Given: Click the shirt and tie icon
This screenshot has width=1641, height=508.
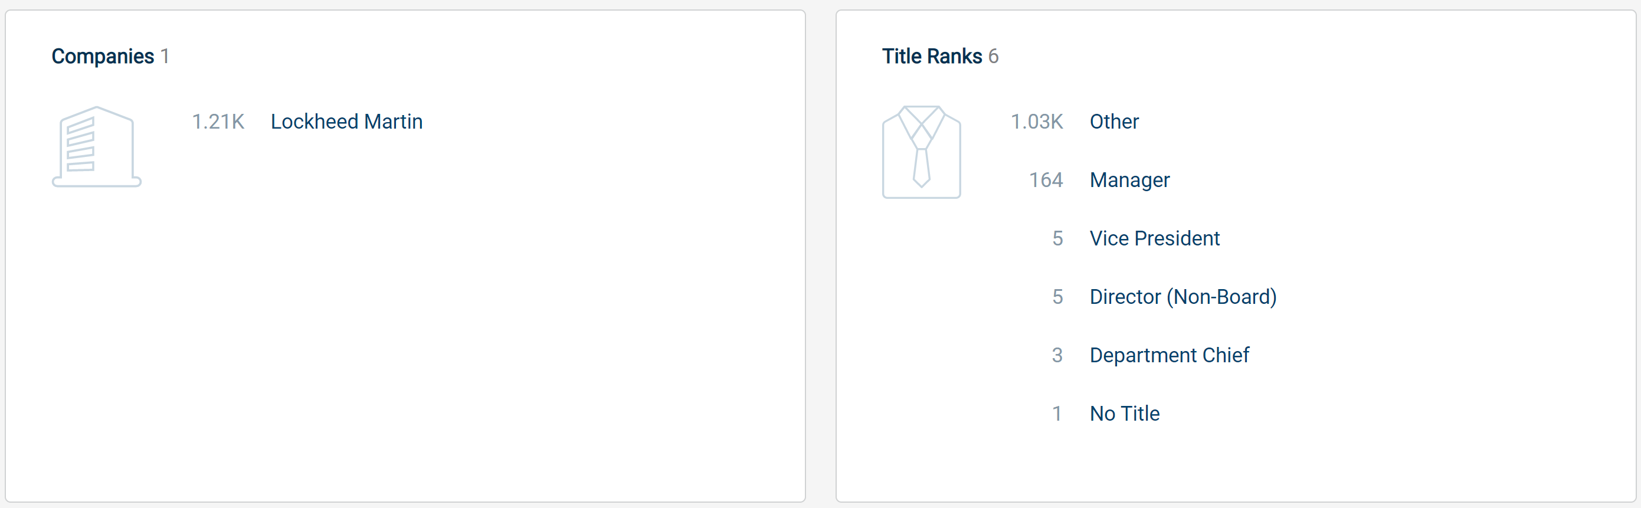Looking at the screenshot, I should click(x=921, y=152).
